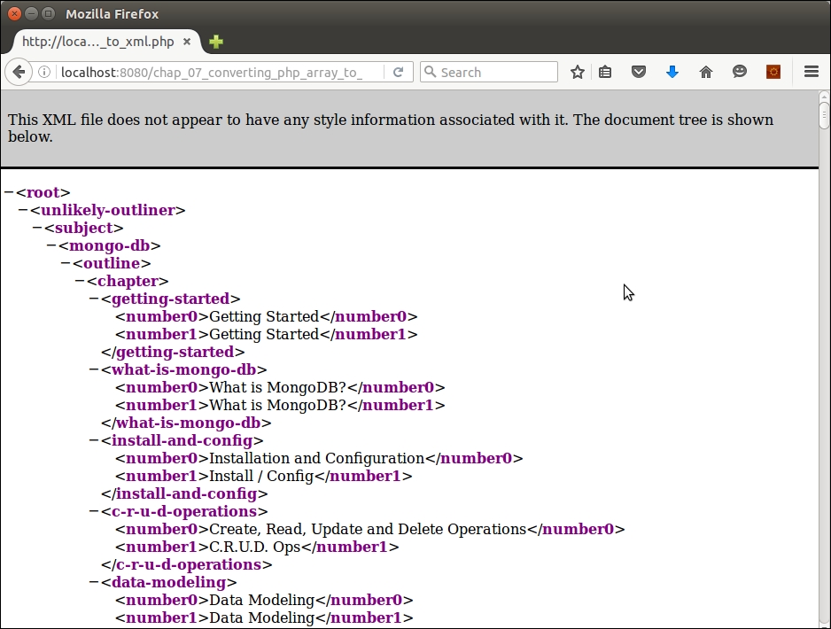Click the orange extension icon in toolbar
Image resolution: width=831 pixels, height=629 pixels.
[x=773, y=72]
